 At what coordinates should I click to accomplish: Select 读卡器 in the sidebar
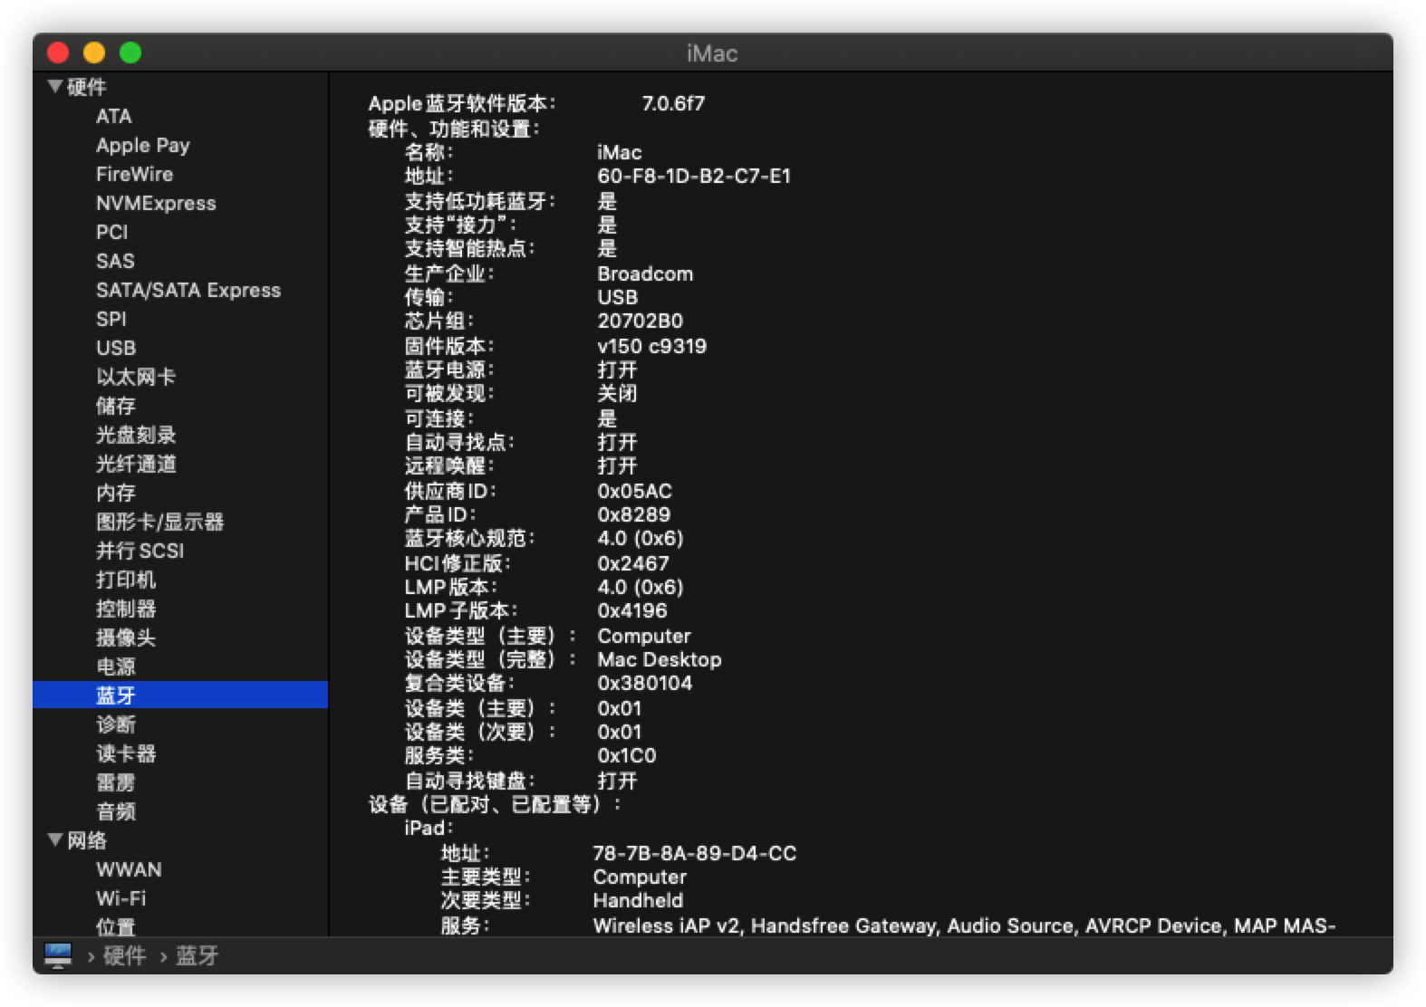126,753
